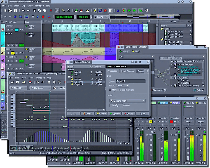Click the Remove Track icon with red cross

click(x=81, y=10)
